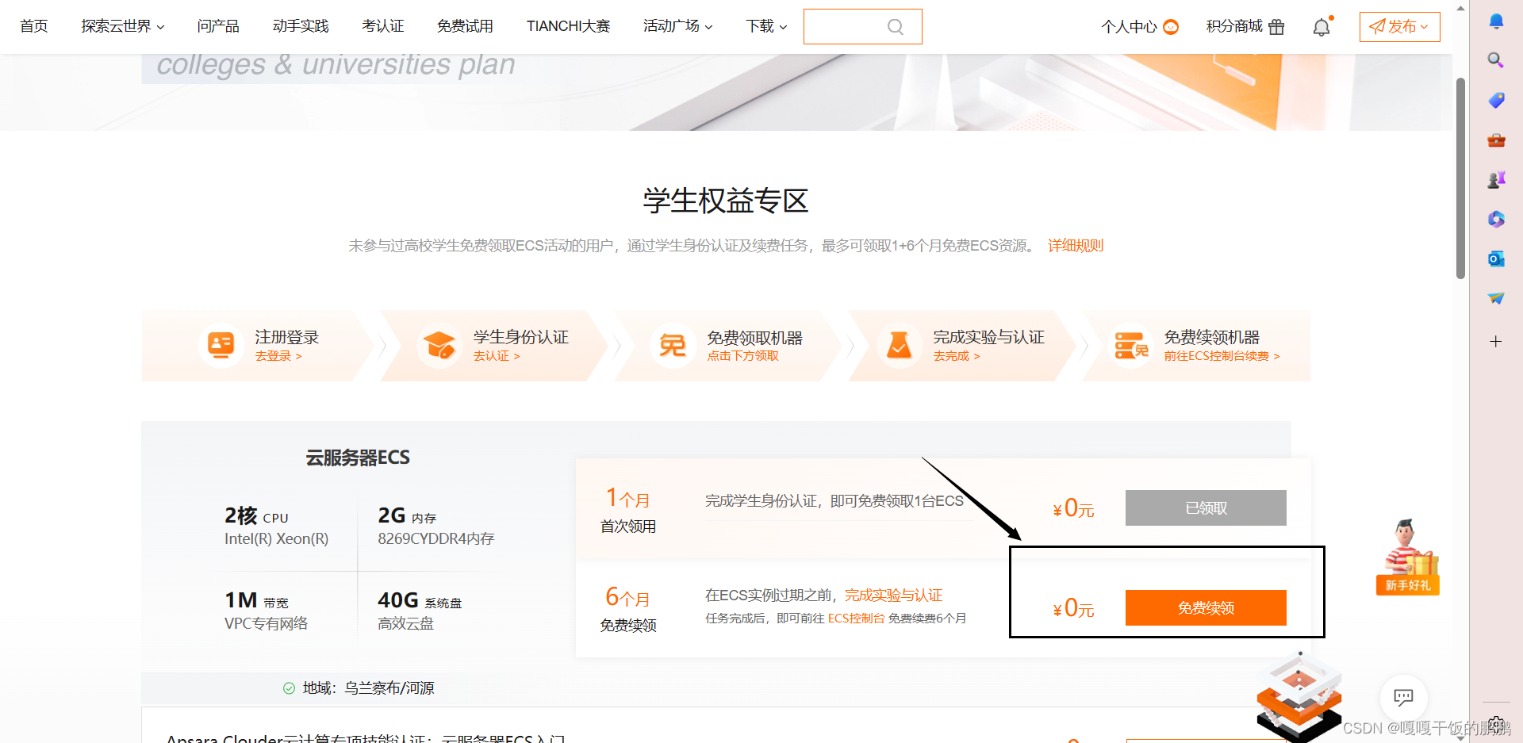The image size is (1523, 743).
Task: Click 前往ECS控制台续费 link
Action: [x=1222, y=356]
